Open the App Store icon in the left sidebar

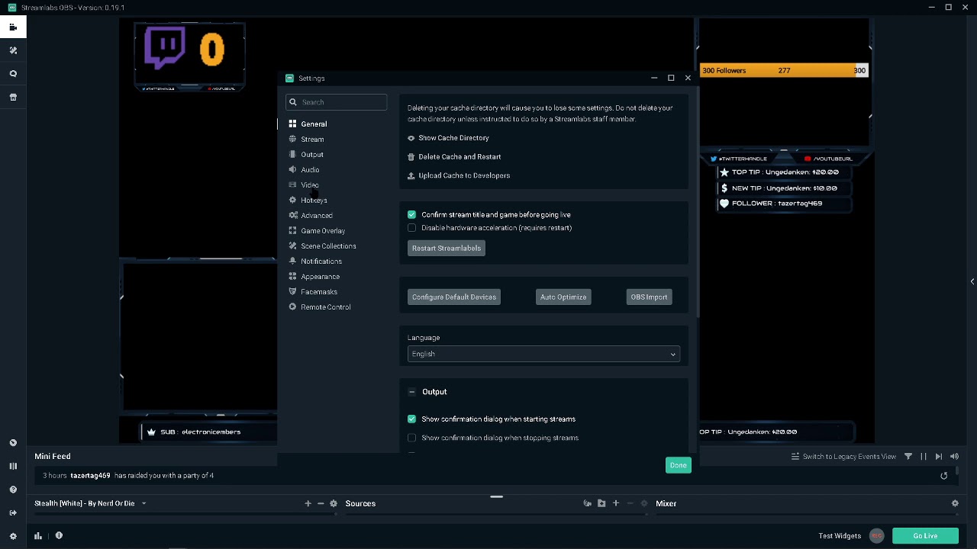[13, 97]
